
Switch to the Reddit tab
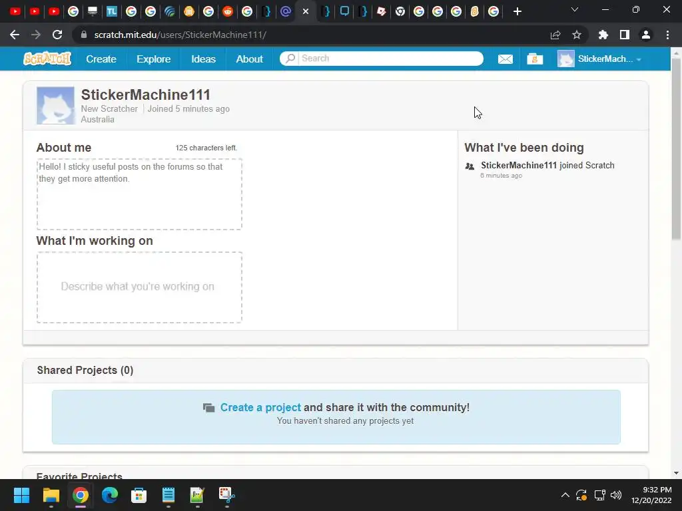228,11
